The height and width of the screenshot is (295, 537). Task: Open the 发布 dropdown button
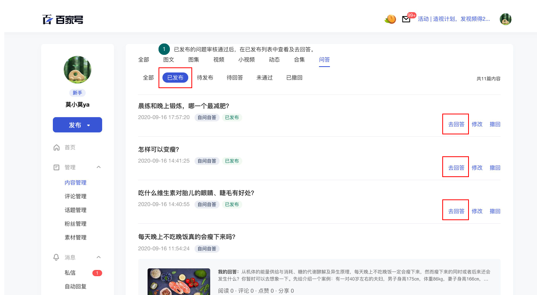[77, 125]
